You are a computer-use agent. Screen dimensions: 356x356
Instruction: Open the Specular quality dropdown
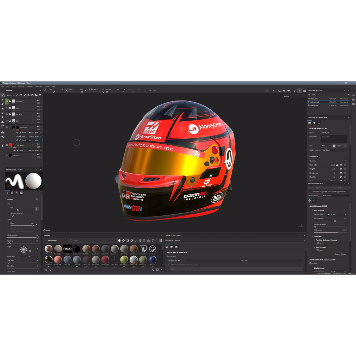coord(336,214)
